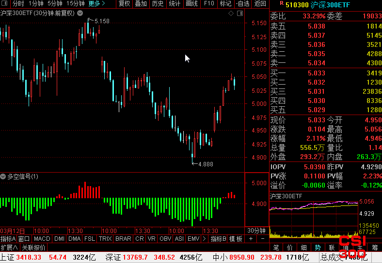Screen dimensions: 382x263
Task: Open the 关联报价 related quotes
Action: (33, 248)
